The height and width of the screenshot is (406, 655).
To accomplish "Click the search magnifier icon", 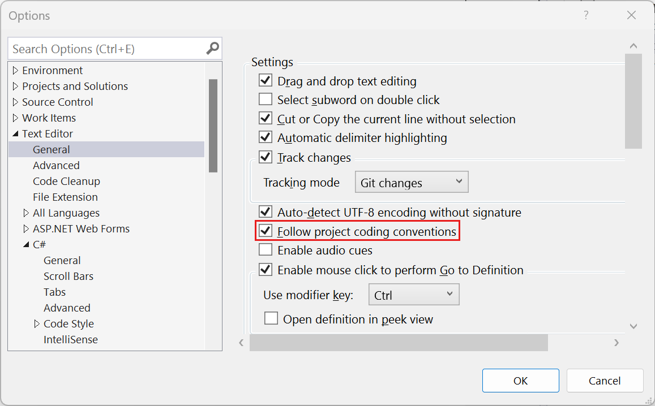I will [212, 49].
